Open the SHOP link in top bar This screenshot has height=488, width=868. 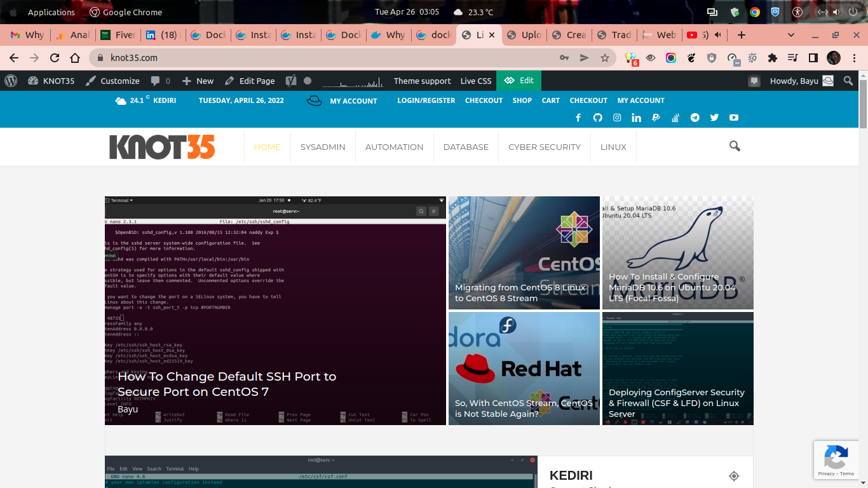coord(522,100)
